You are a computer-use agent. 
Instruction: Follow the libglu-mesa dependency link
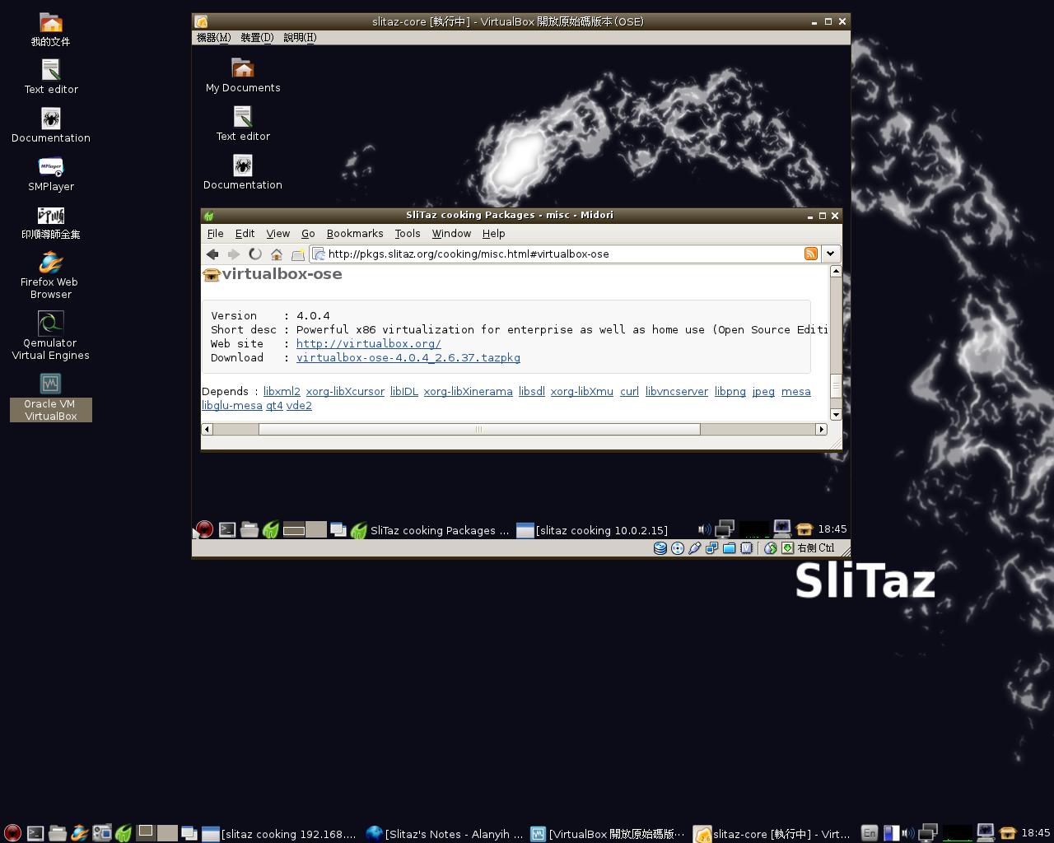[x=231, y=405]
